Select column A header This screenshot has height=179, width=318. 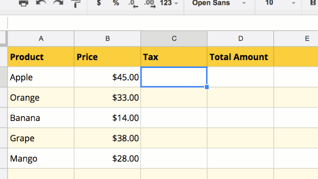pos(41,39)
